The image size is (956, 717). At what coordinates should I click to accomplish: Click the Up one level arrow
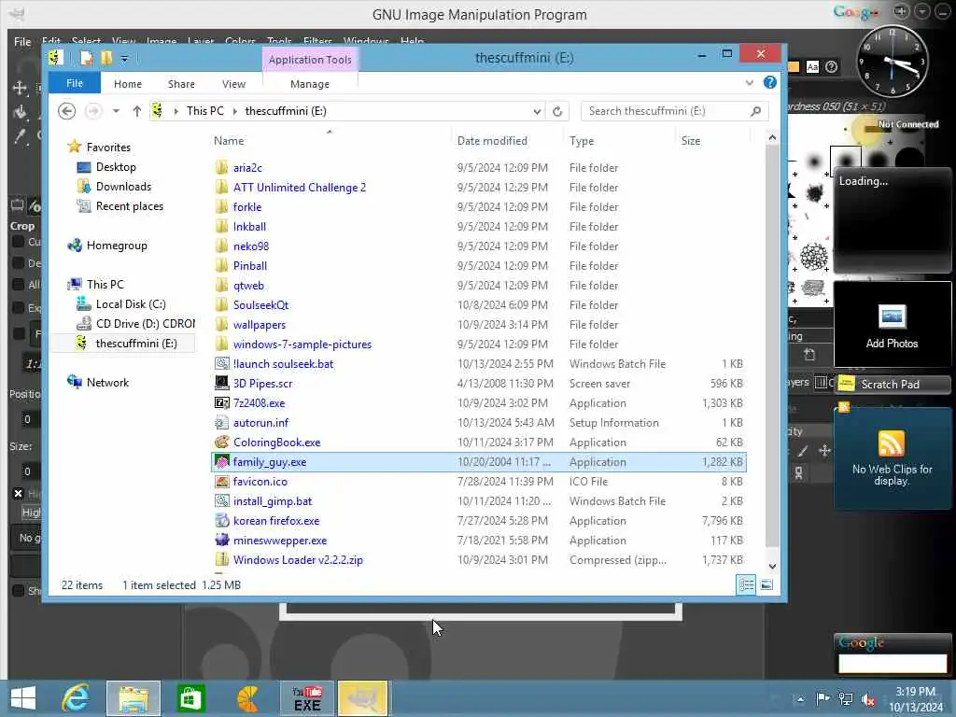(136, 111)
